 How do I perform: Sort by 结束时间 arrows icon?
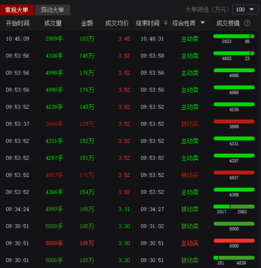(166, 23)
